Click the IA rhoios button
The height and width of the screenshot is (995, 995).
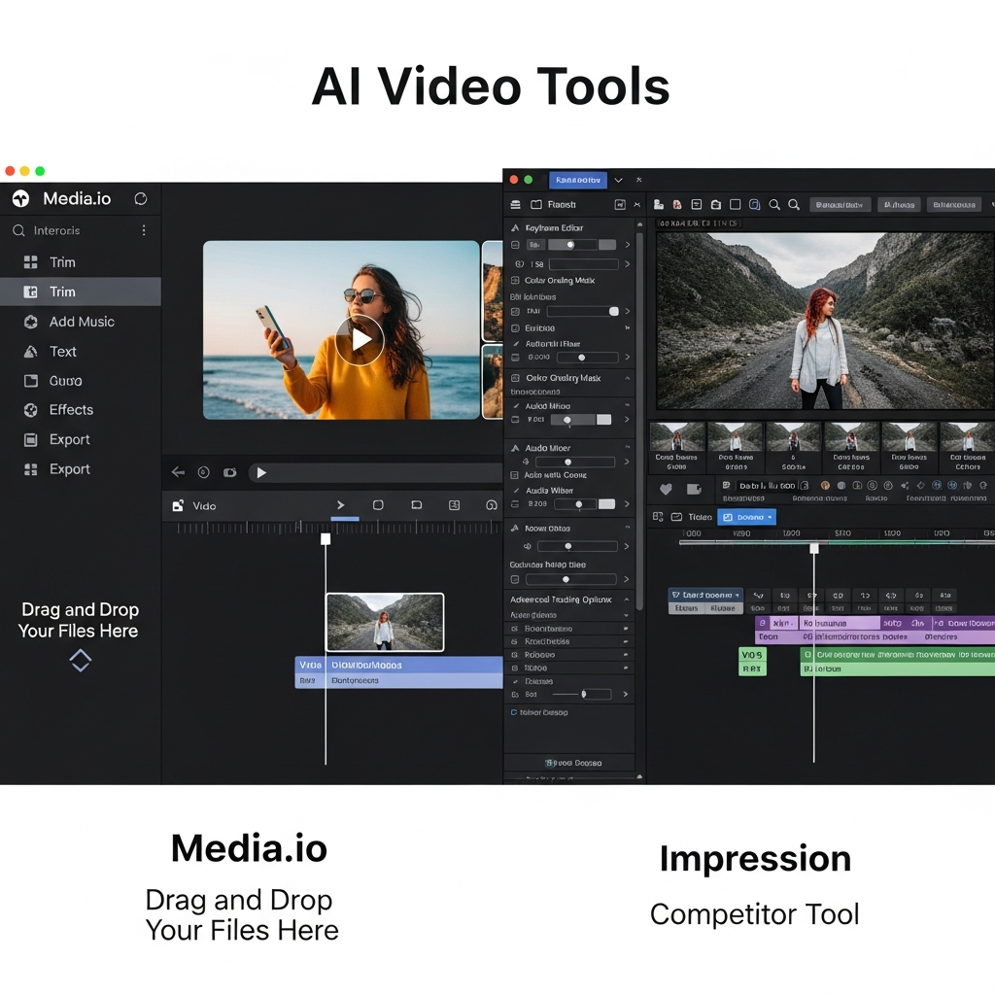(x=899, y=204)
